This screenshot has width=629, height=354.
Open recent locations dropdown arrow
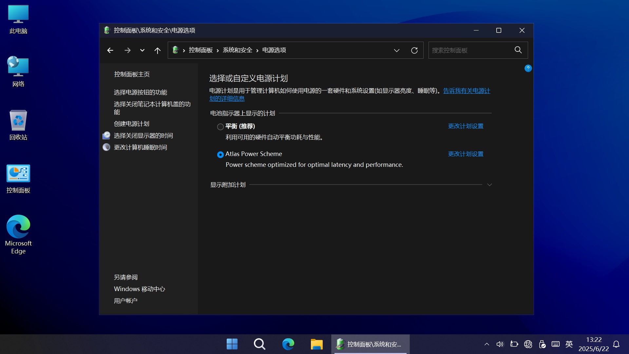pyautogui.click(x=142, y=50)
